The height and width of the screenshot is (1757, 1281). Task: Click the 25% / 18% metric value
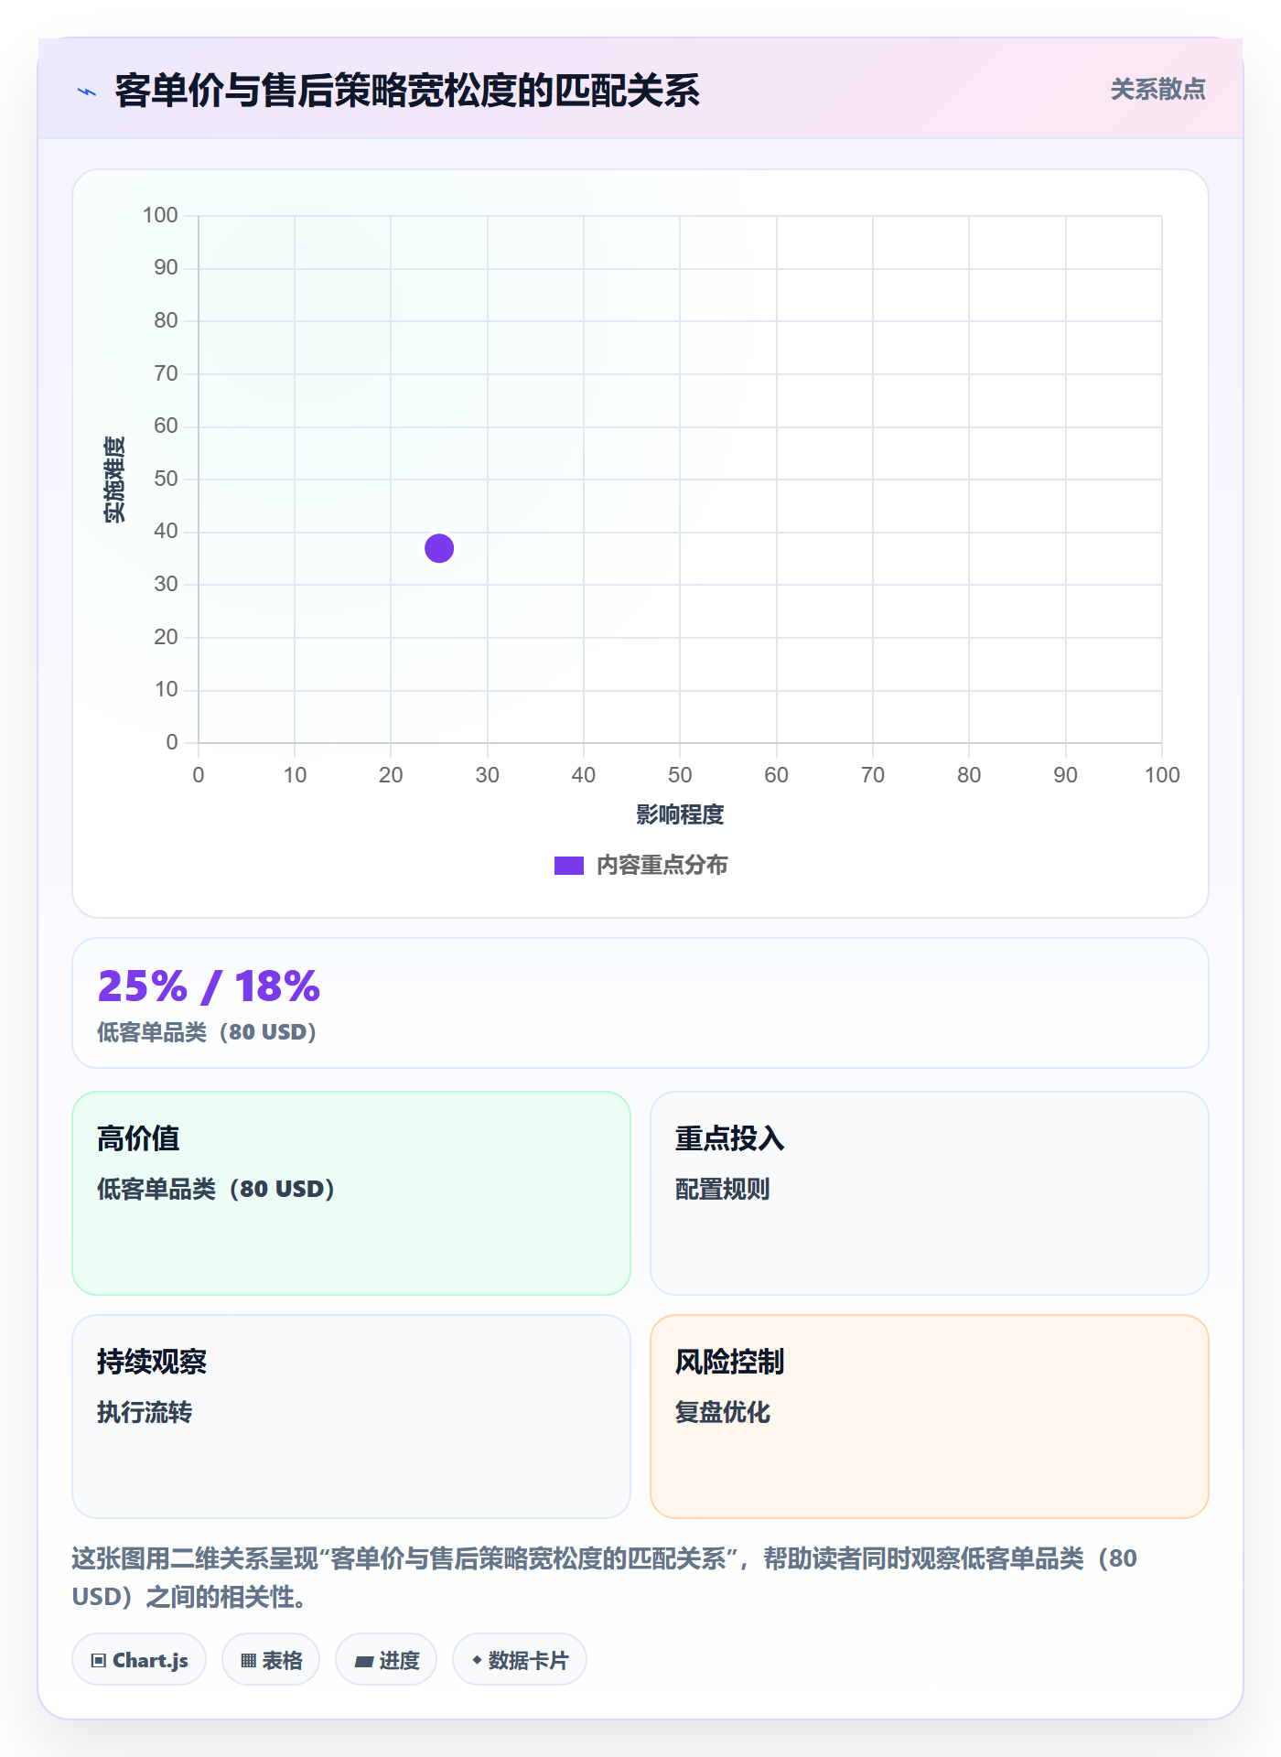[209, 986]
